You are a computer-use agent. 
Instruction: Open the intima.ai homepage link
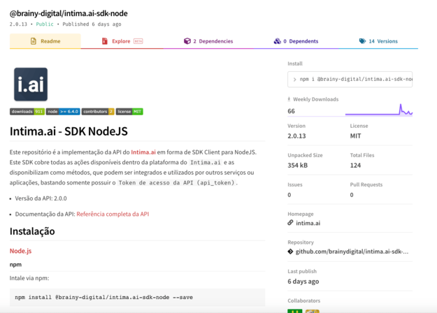(308, 223)
